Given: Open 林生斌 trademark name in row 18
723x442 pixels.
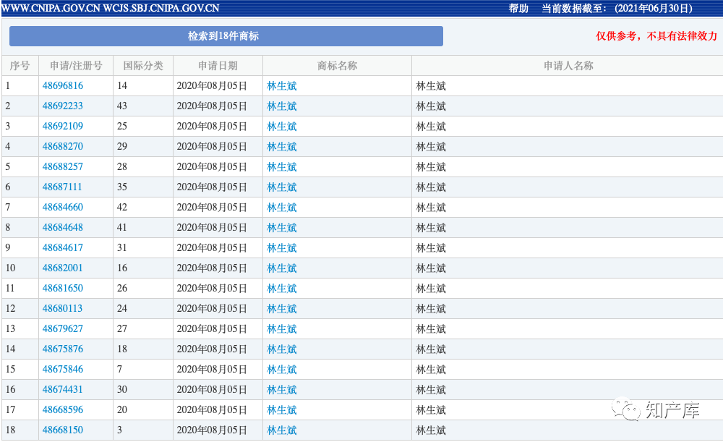Looking at the screenshot, I should tap(282, 430).
